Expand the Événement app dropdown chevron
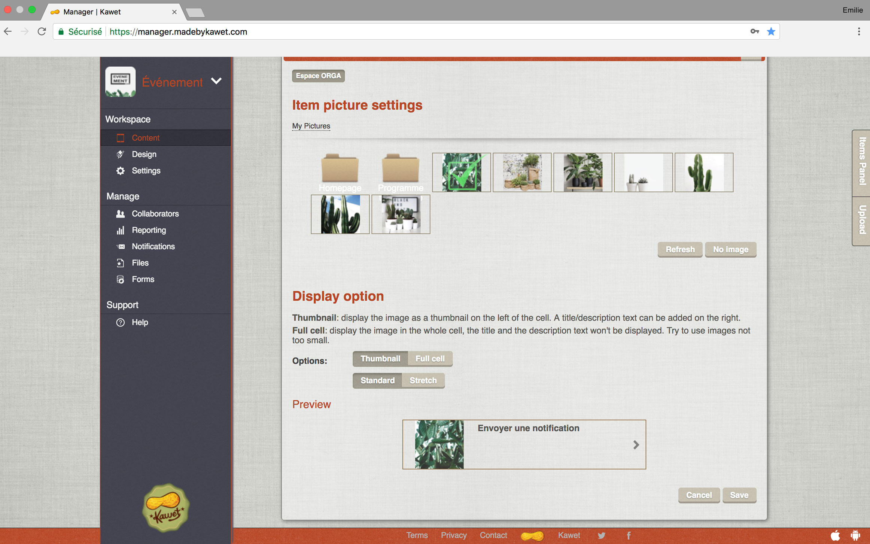Image resolution: width=870 pixels, height=544 pixels. pos(216,81)
